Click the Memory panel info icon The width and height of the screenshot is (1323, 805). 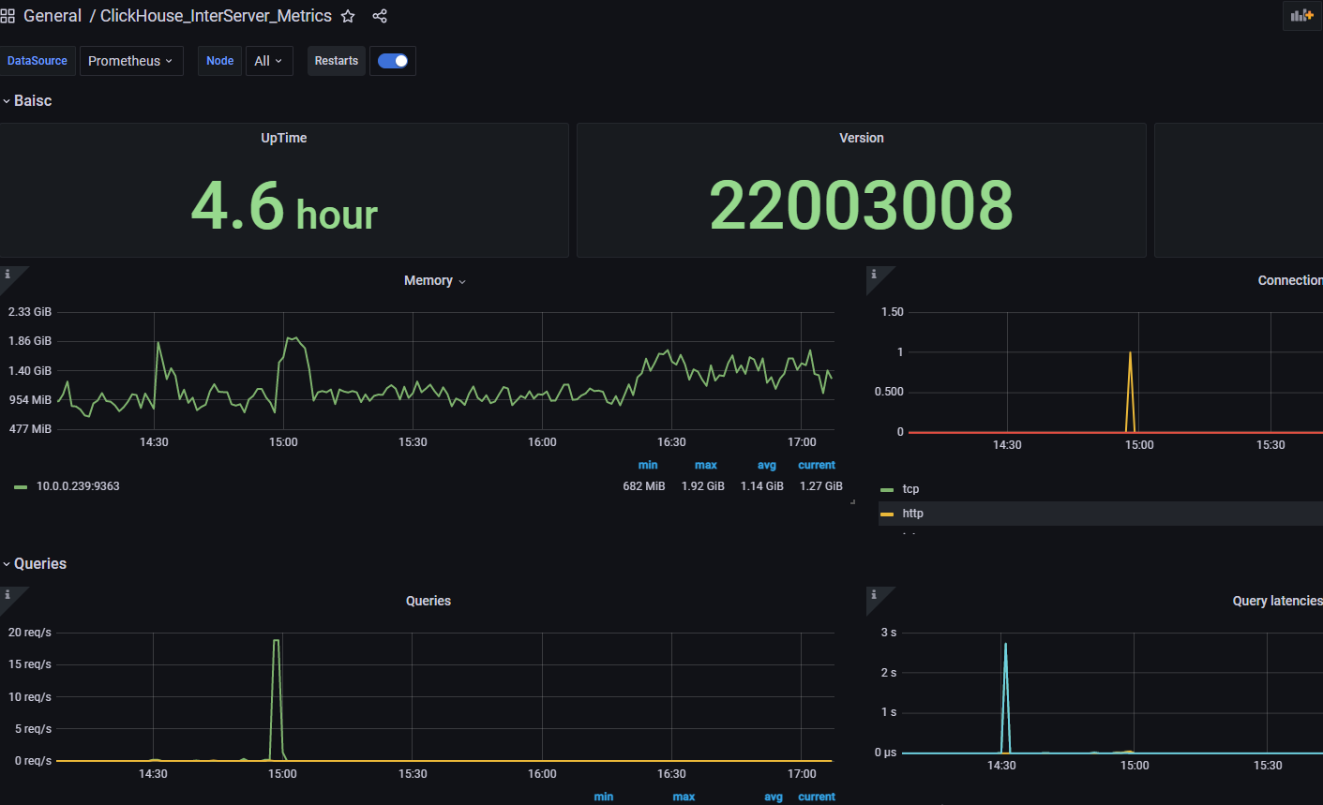8,275
